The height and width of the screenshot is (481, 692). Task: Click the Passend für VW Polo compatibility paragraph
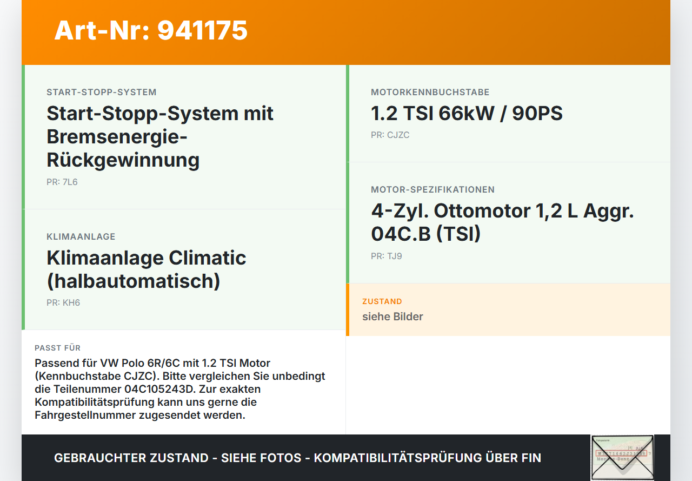pyautogui.click(x=180, y=389)
